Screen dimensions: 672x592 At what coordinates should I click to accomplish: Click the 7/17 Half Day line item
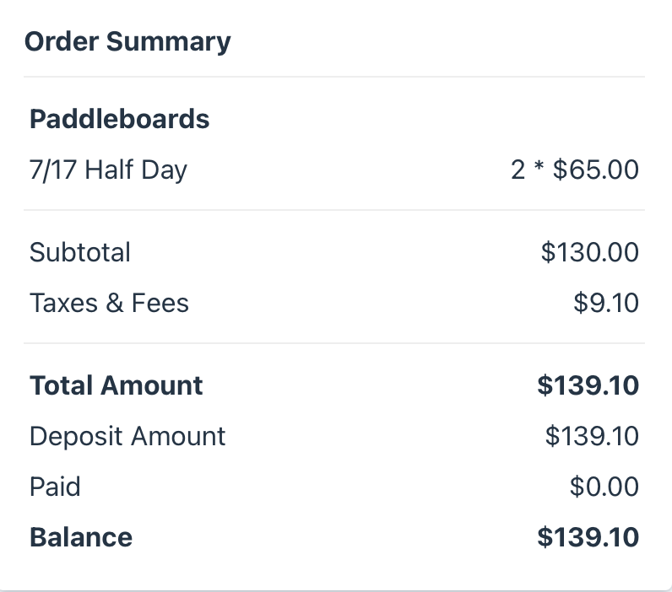108,170
